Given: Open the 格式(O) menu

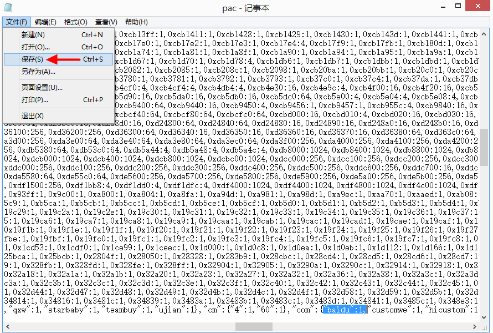Looking at the screenshot, I should (75, 22).
